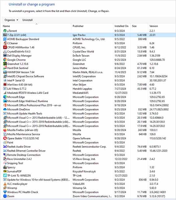Click the Opera Stable icon
This screenshot has height=200, width=176.
[5, 138]
